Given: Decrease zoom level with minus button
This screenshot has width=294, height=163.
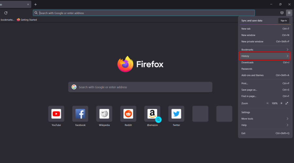Looking at the screenshot, I should [267, 103].
